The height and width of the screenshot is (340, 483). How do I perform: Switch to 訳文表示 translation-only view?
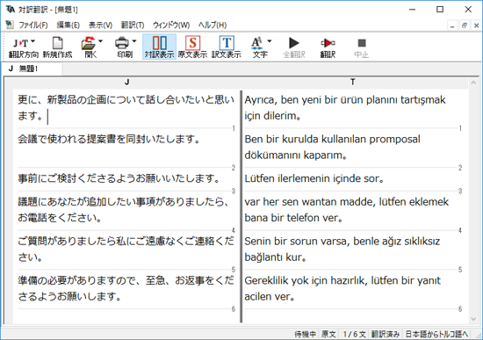point(227,47)
